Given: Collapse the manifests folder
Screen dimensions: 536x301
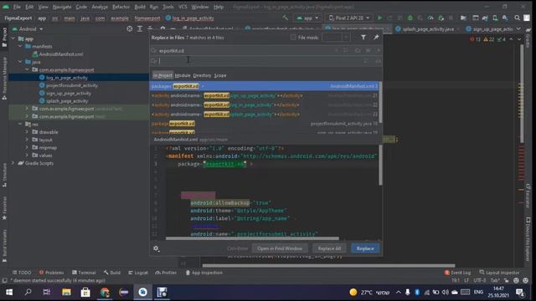Looking at the screenshot, I should click(20, 46).
